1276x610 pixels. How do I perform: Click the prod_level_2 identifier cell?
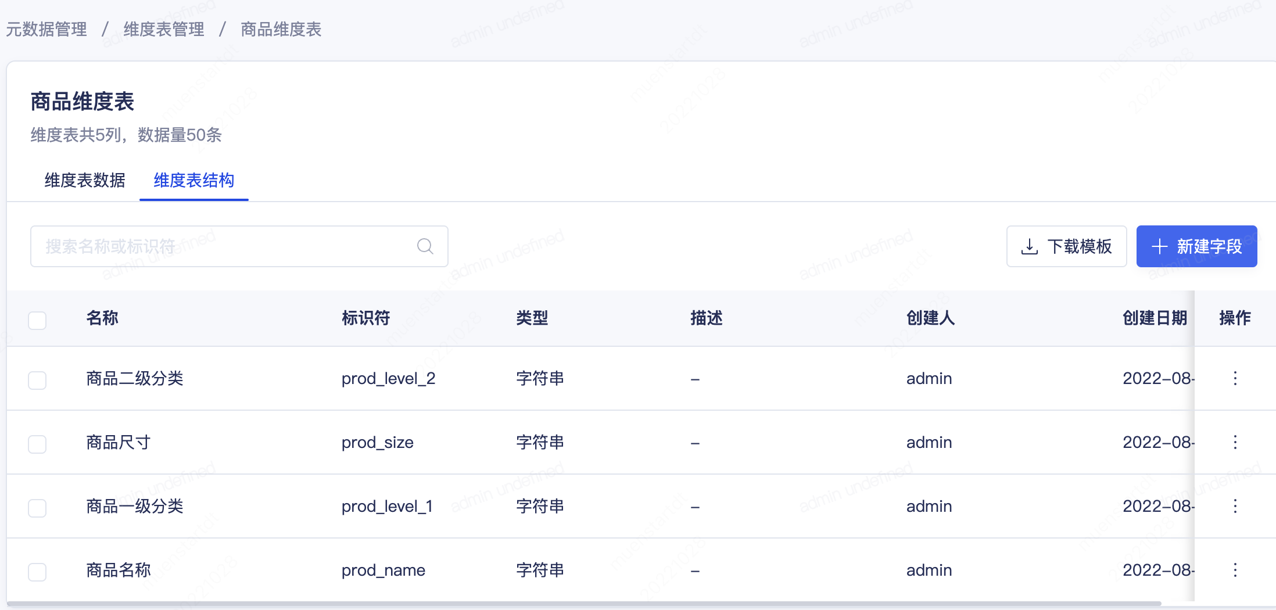pyautogui.click(x=389, y=379)
